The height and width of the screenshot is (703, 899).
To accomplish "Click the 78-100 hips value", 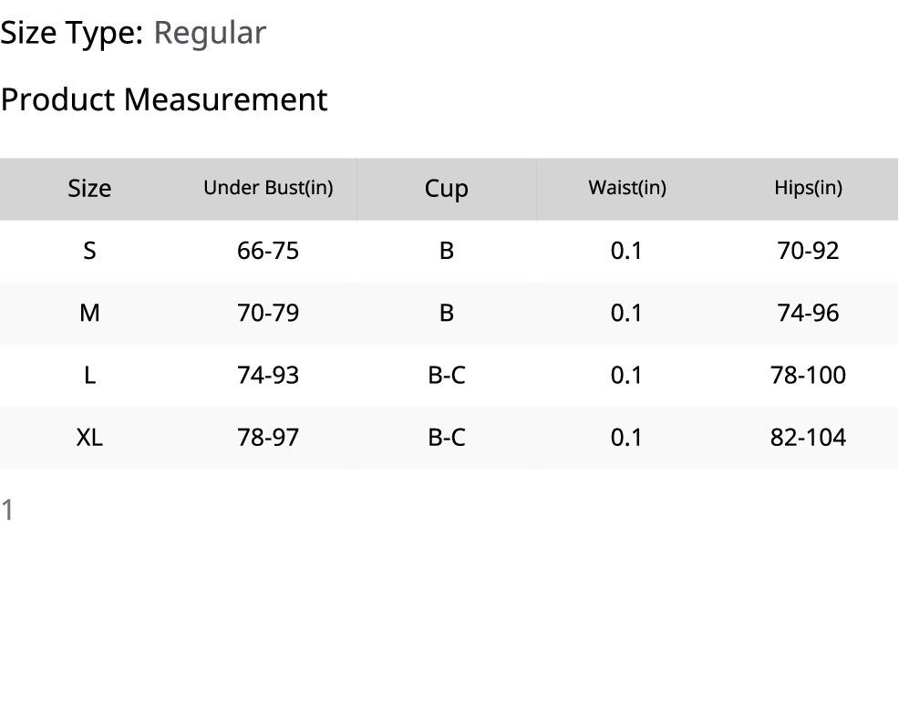I will click(808, 375).
